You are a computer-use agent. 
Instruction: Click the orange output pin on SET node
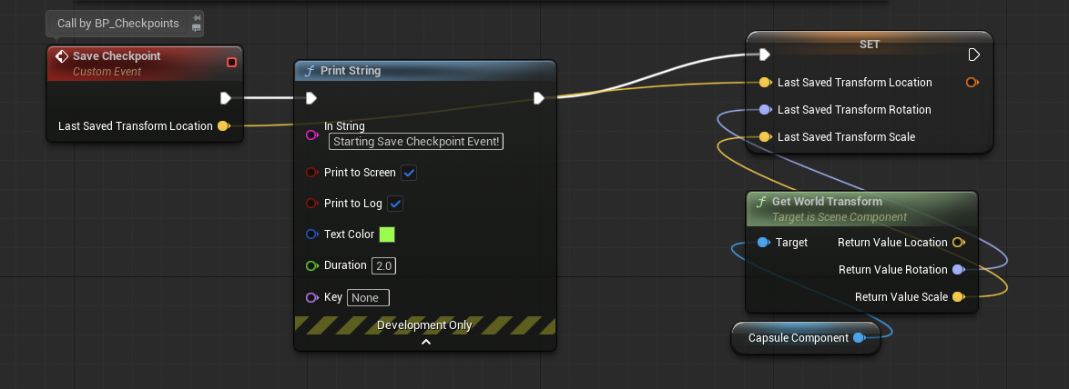point(972,83)
